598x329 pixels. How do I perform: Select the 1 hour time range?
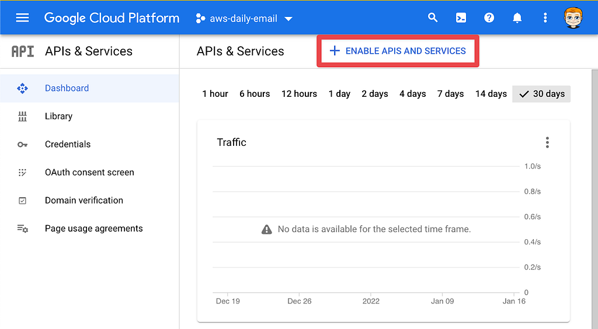(x=215, y=94)
